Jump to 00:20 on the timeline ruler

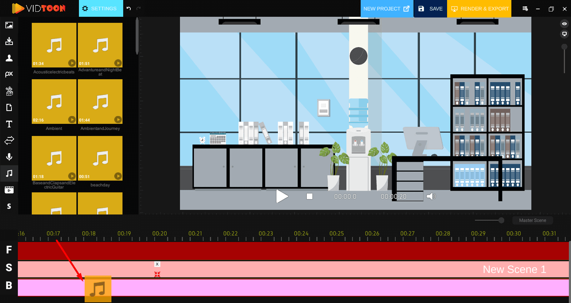click(x=159, y=234)
